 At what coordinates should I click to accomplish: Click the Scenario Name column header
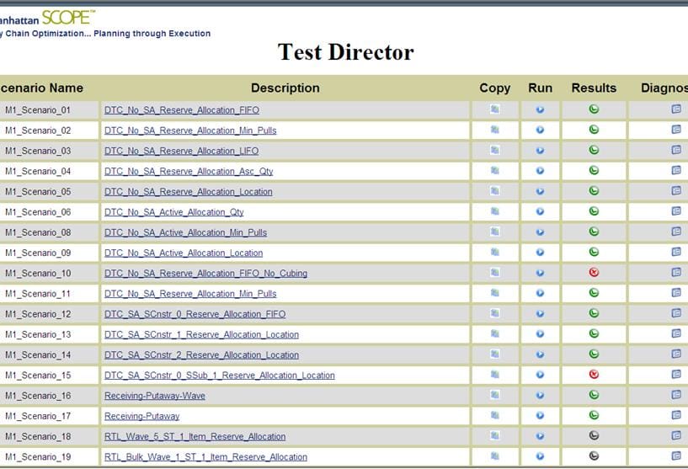[41, 88]
